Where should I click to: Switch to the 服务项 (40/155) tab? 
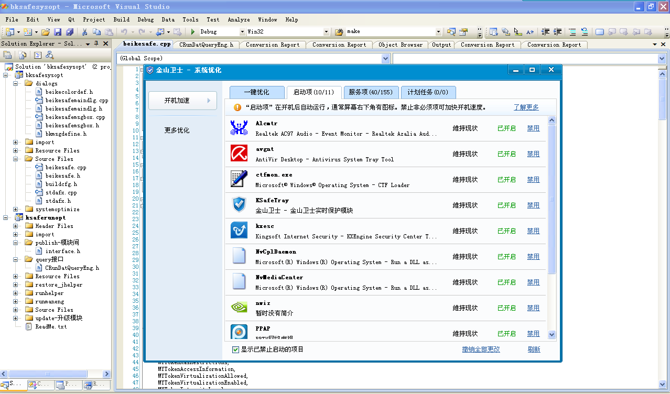370,92
